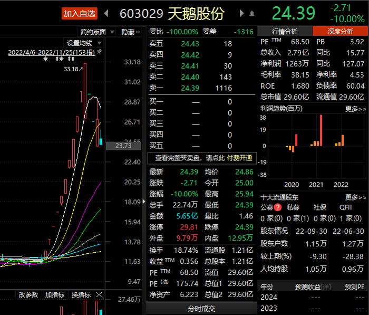Set price alert bell icon
Screen dimensions: 369x315
pos(252,14)
